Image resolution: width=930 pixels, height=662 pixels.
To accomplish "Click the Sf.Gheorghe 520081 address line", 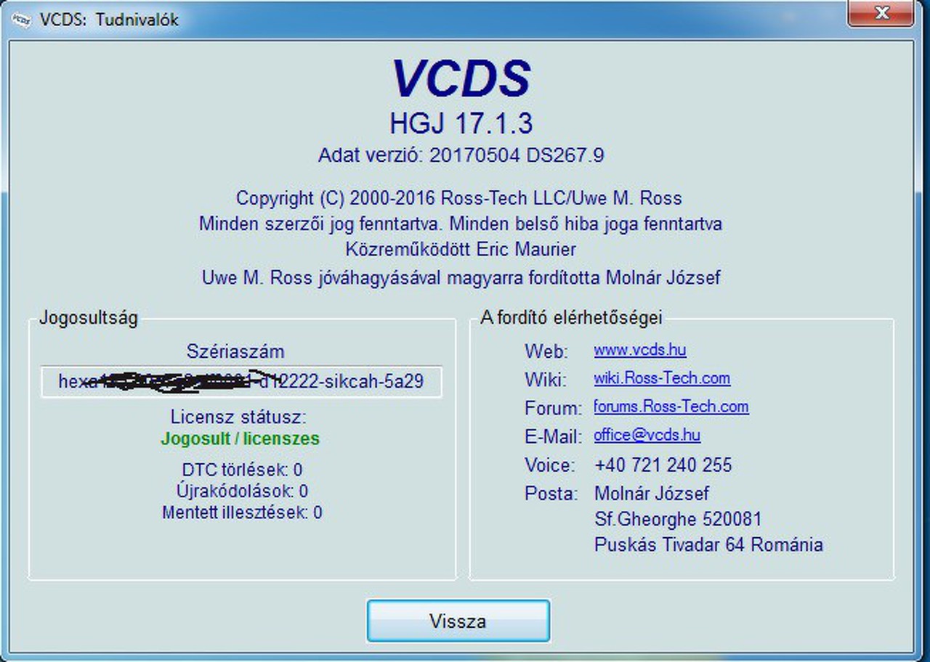I will coord(678,519).
